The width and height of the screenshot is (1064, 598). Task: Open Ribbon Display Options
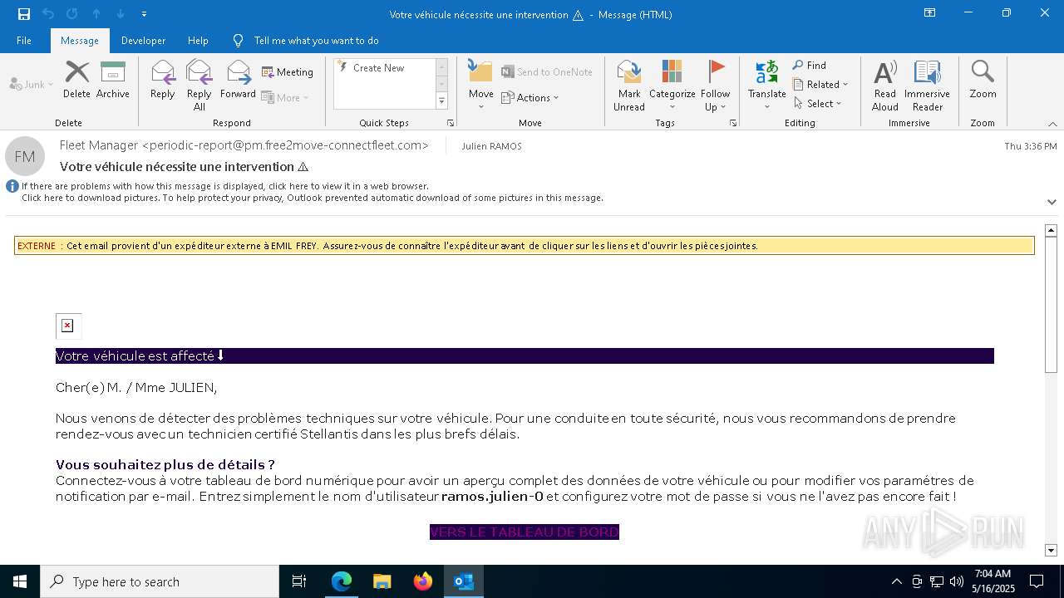point(930,13)
